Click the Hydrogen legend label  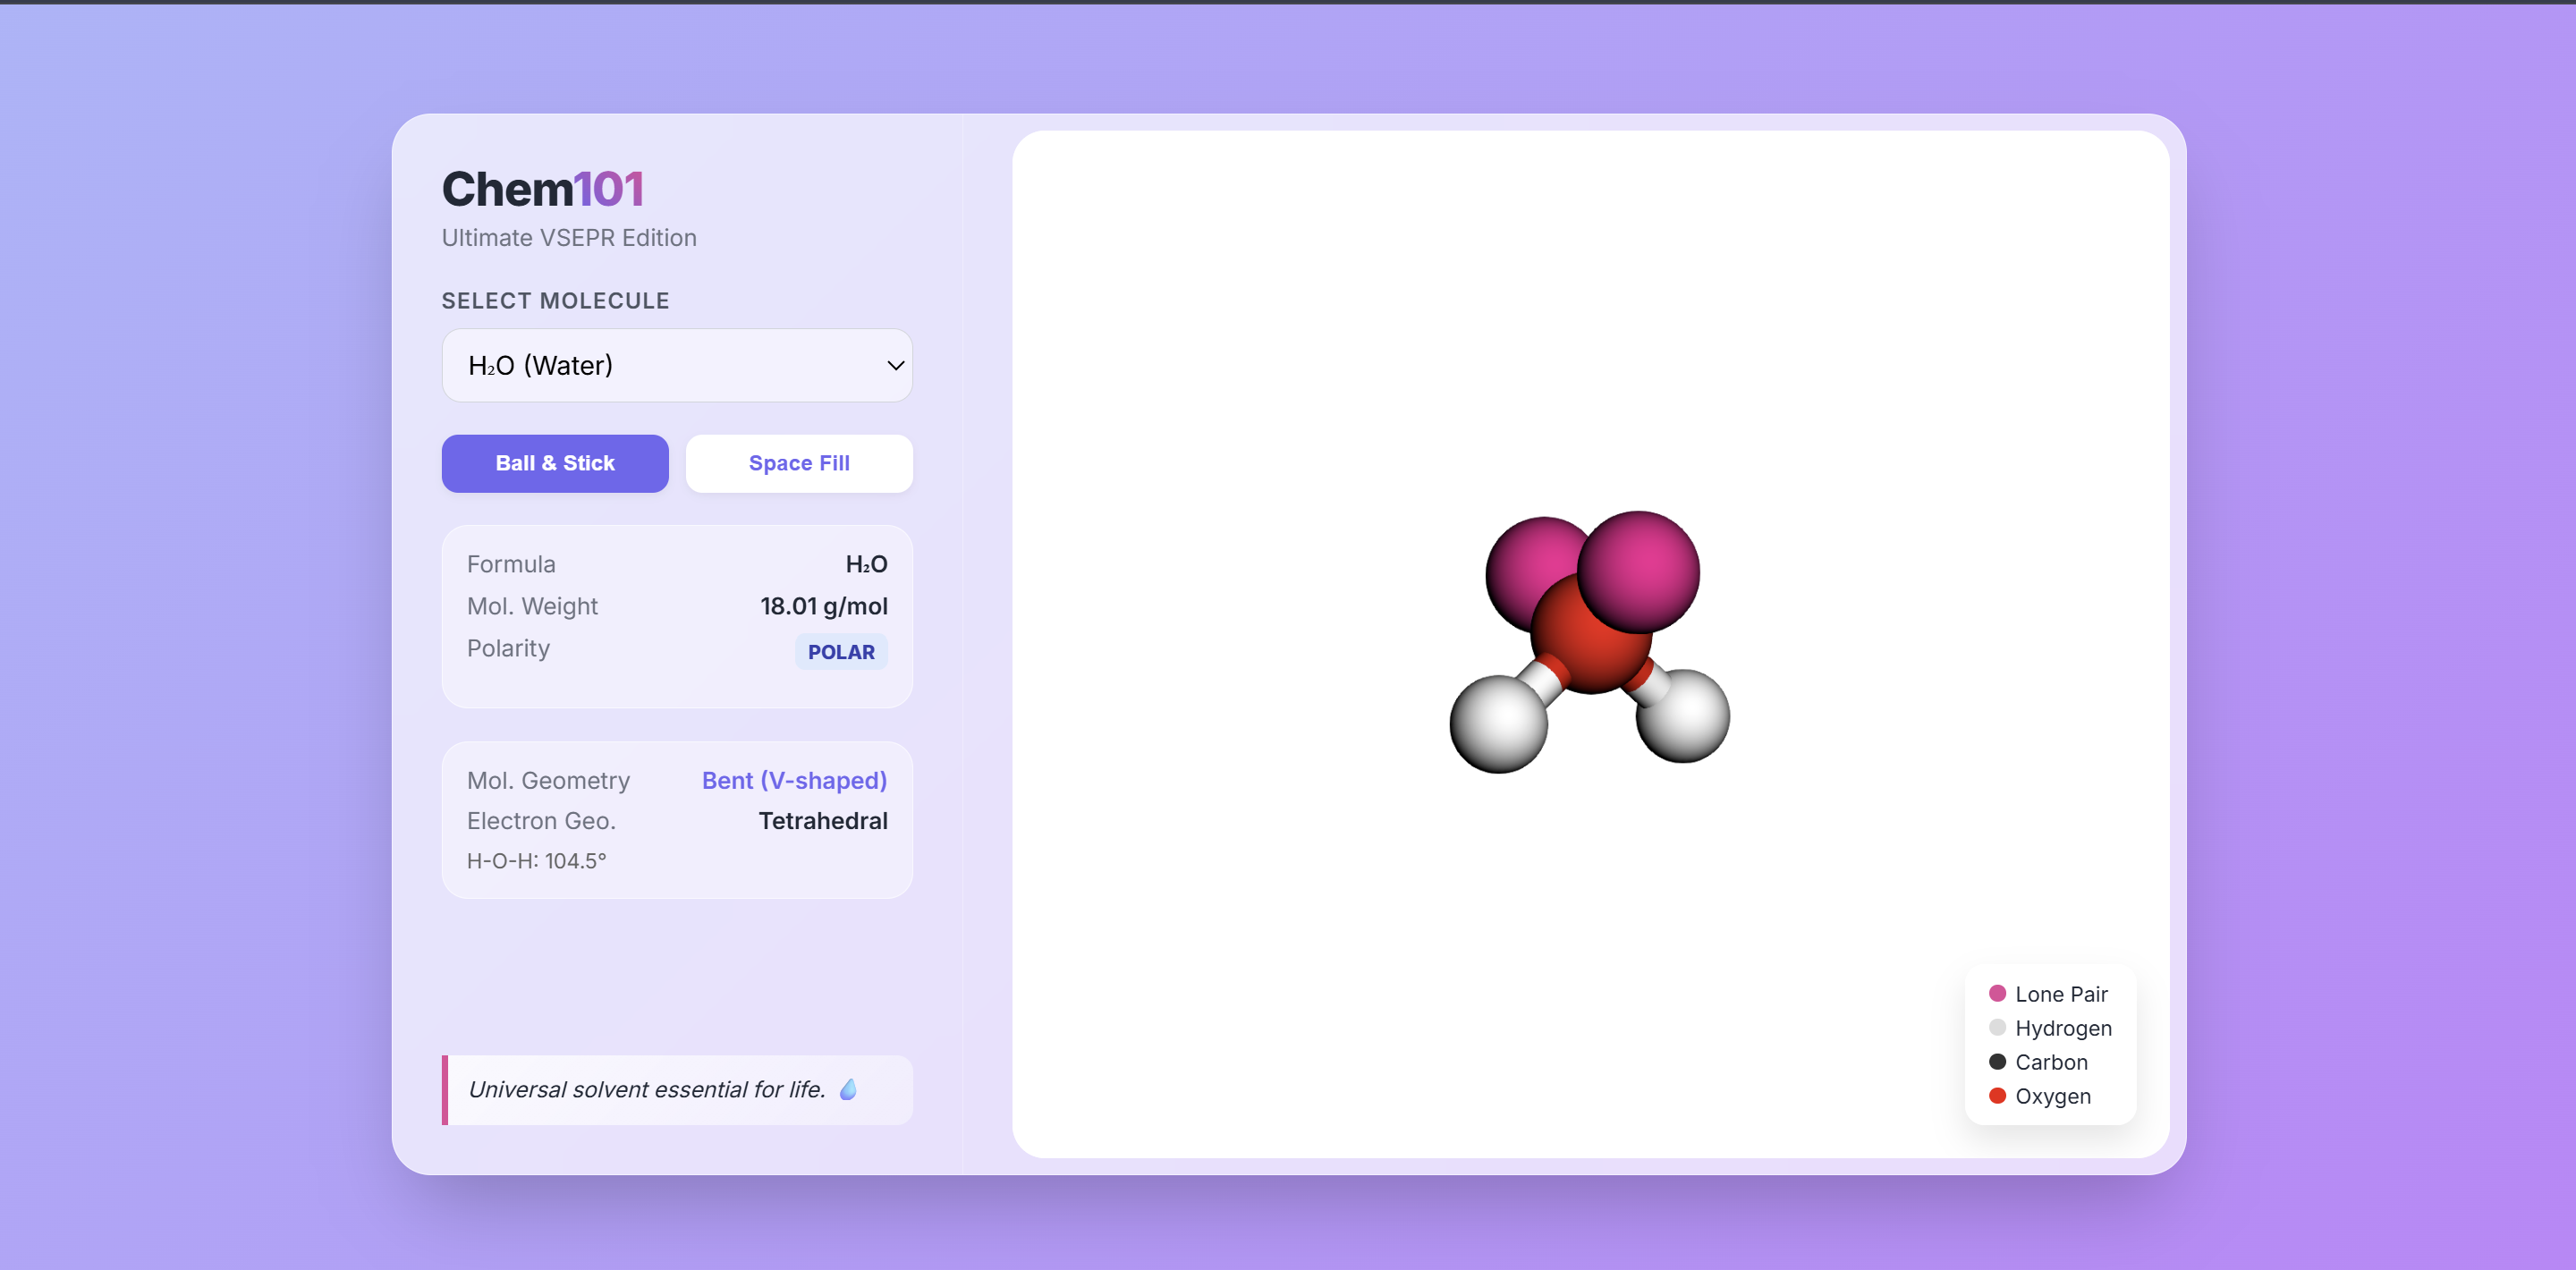[2063, 1028]
